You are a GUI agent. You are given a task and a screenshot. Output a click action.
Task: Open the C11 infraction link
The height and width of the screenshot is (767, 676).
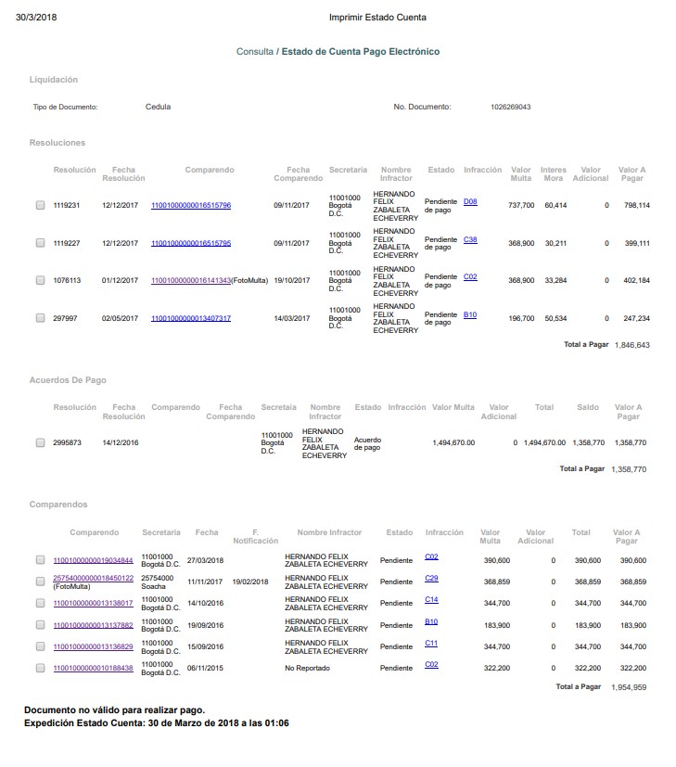point(431,643)
